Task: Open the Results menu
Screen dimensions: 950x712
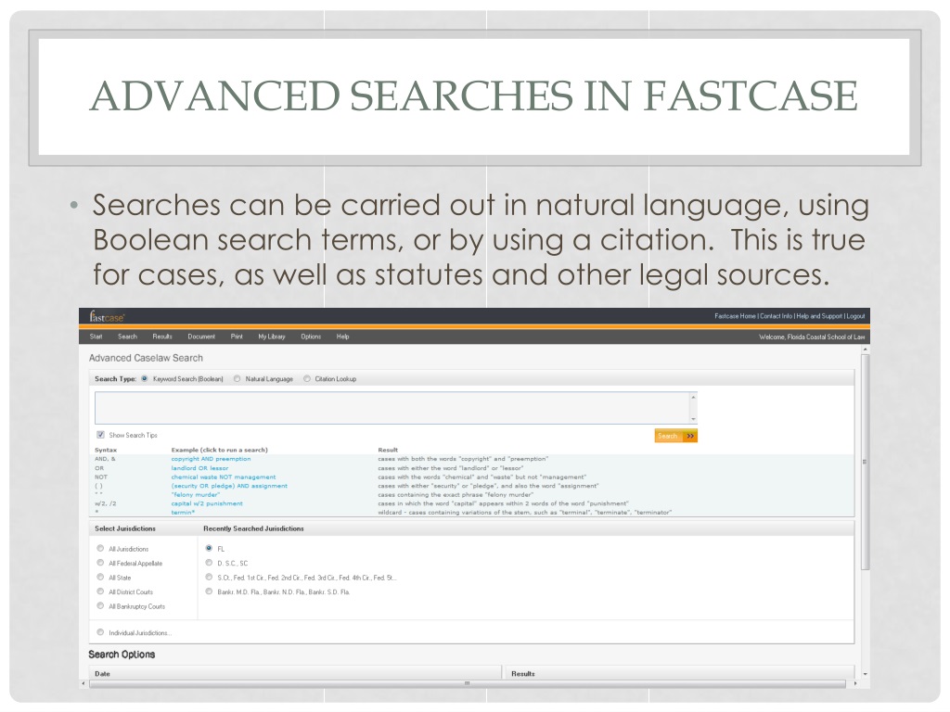Action: 162,337
